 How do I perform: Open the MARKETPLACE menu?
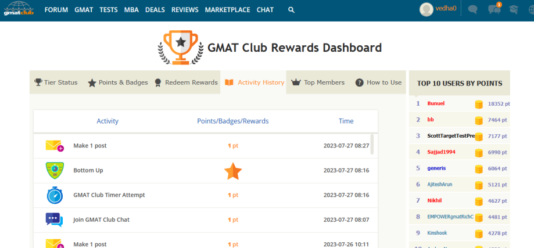click(x=228, y=10)
